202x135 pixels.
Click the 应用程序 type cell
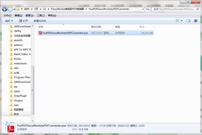click(x=120, y=33)
